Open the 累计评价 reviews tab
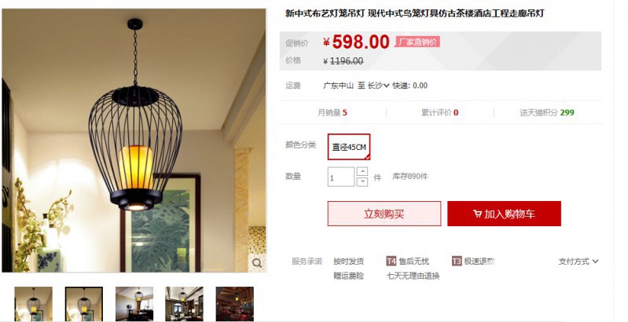Image resolution: width=628 pixels, height=322 pixels. 440,112
